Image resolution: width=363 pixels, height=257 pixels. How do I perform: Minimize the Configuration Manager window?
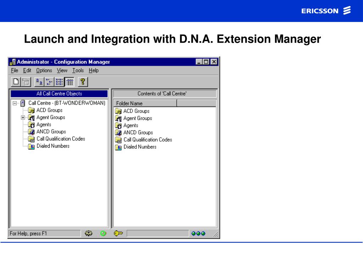click(199, 62)
